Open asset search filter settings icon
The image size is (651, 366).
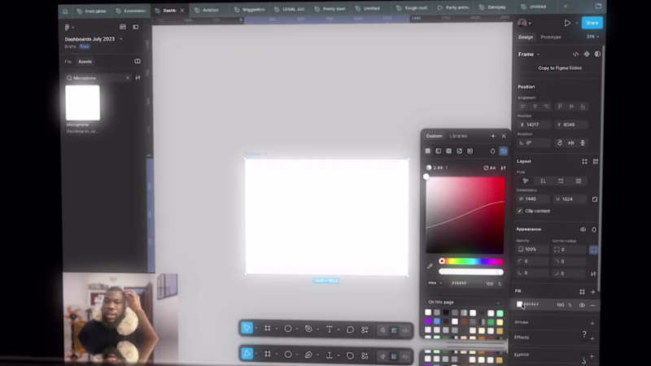click(138, 78)
